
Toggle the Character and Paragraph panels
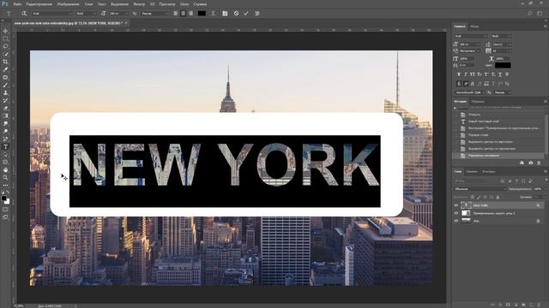pyautogui.click(x=225, y=14)
